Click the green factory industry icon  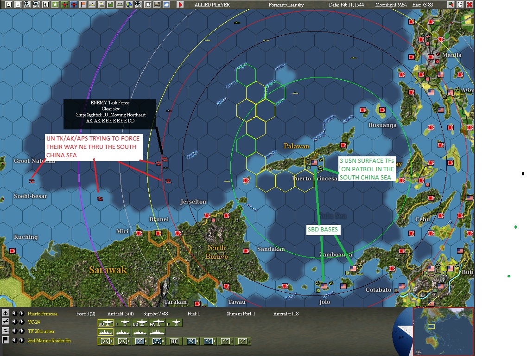click(x=110, y=5)
